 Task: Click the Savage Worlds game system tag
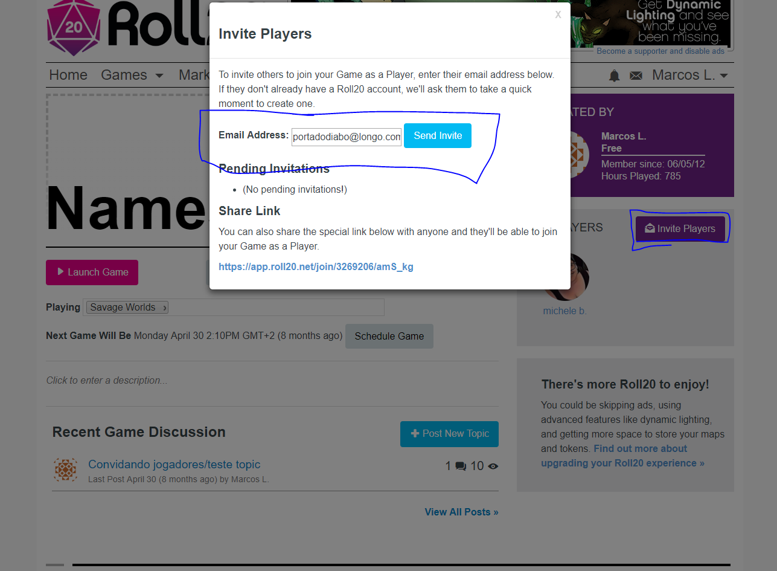click(127, 307)
